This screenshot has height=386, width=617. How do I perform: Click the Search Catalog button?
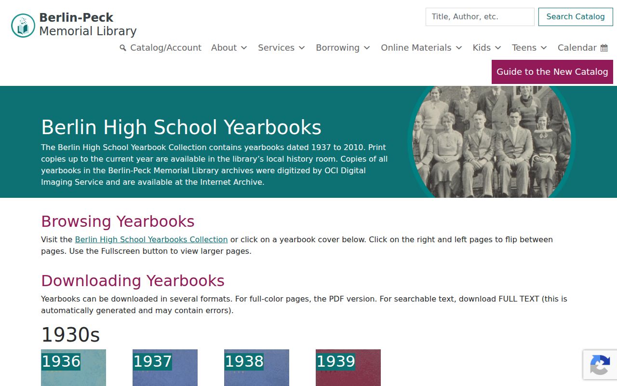click(576, 17)
